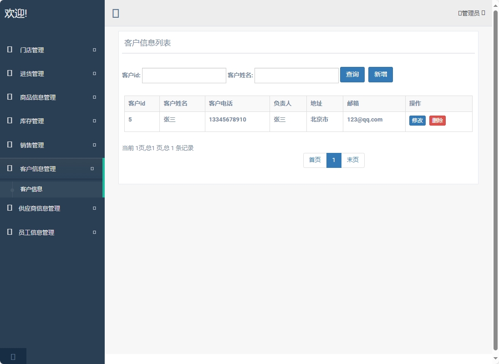Click the 供应商信息管理 sidebar icon
This screenshot has width=499, height=364.
pos(9,208)
